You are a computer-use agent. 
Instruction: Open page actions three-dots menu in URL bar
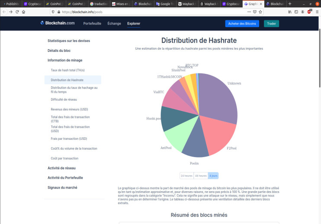click(x=249, y=12)
